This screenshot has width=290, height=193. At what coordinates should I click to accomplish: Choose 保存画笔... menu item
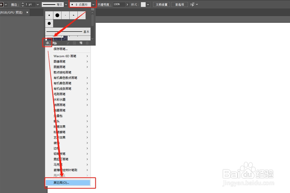68,49
